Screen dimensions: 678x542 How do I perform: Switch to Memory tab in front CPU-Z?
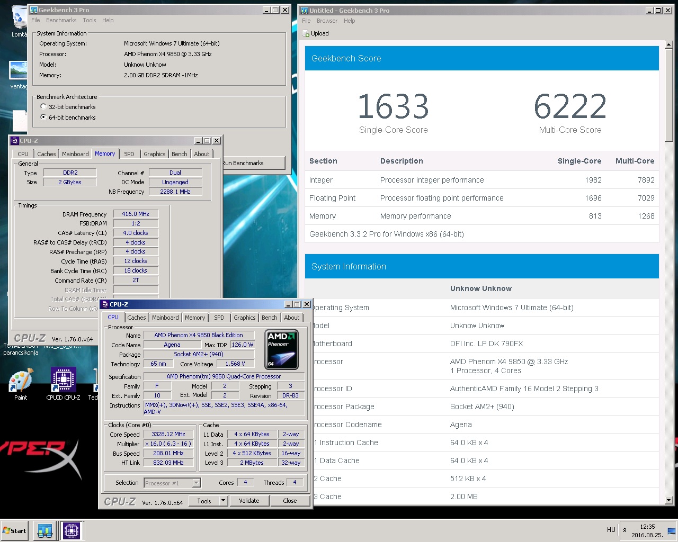click(x=195, y=318)
